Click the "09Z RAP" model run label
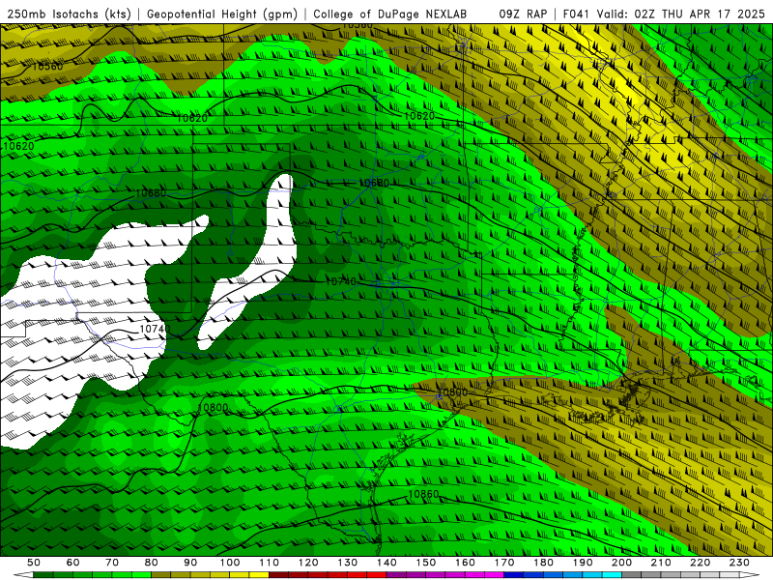Viewport: 773px width, 580px height. (x=523, y=14)
